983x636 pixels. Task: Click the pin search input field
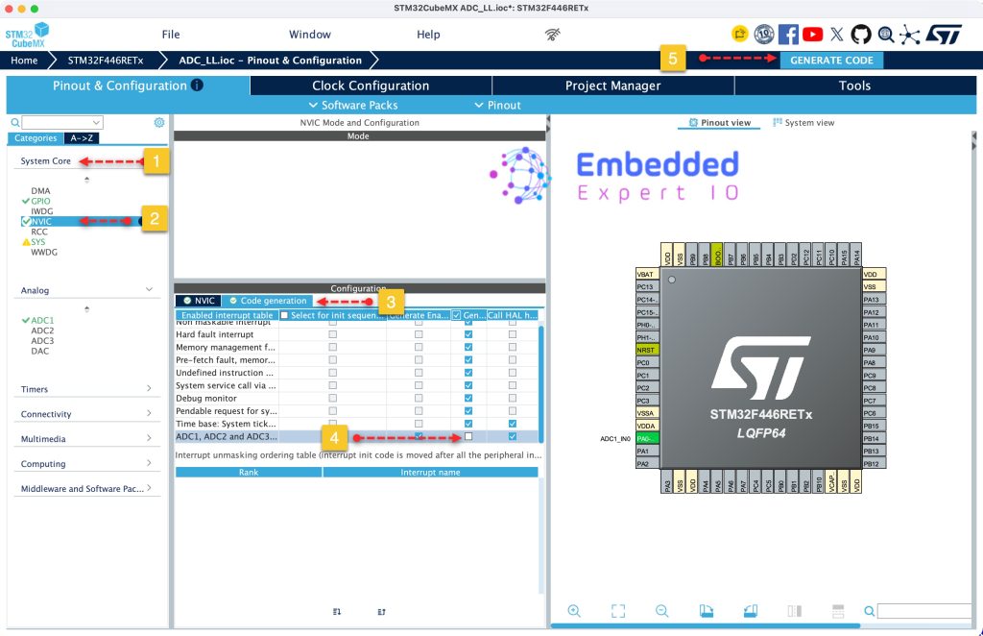pyautogui.click(x=924, y=611)
